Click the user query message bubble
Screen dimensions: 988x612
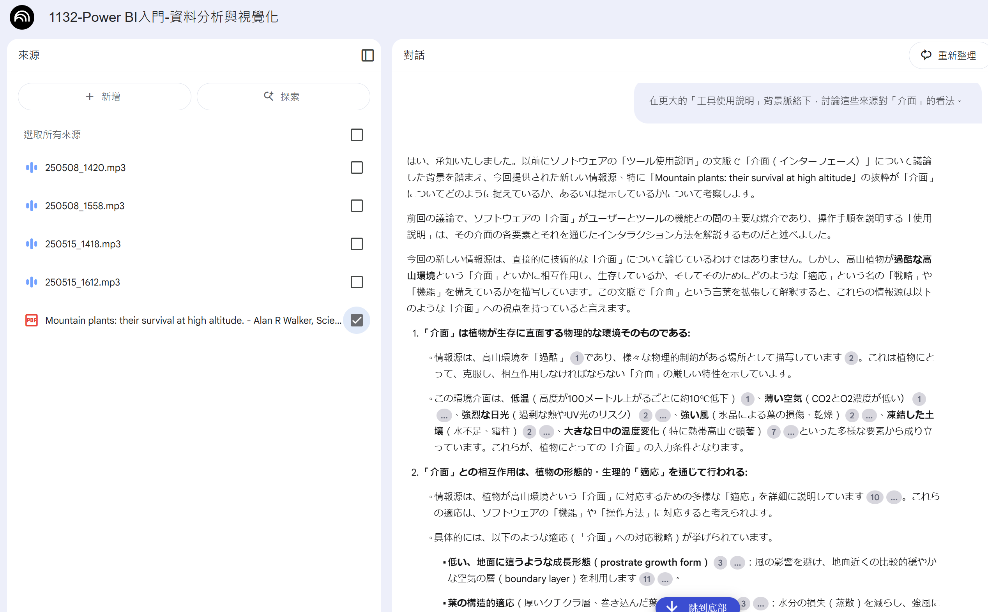coord(808,103)
